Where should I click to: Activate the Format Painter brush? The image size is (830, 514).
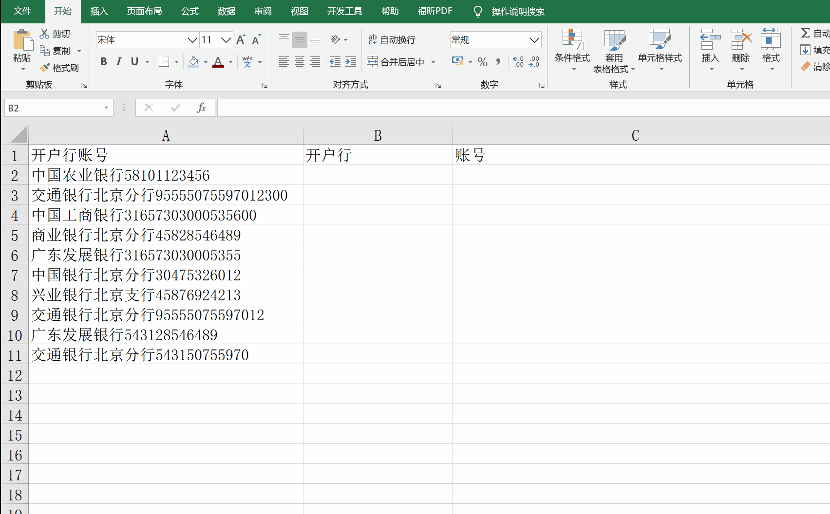(44, 68)
